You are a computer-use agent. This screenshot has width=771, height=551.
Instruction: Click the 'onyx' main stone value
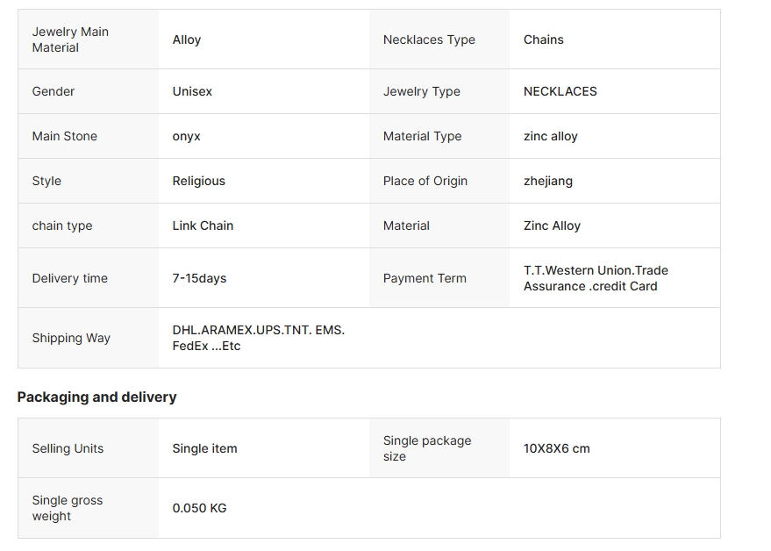[x=186, y=136]
